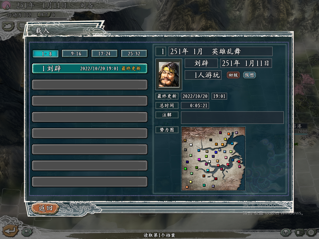Click the 注解 note text field
The height and width of the screenshot is (239, 319).
click(x=232, y=117)
